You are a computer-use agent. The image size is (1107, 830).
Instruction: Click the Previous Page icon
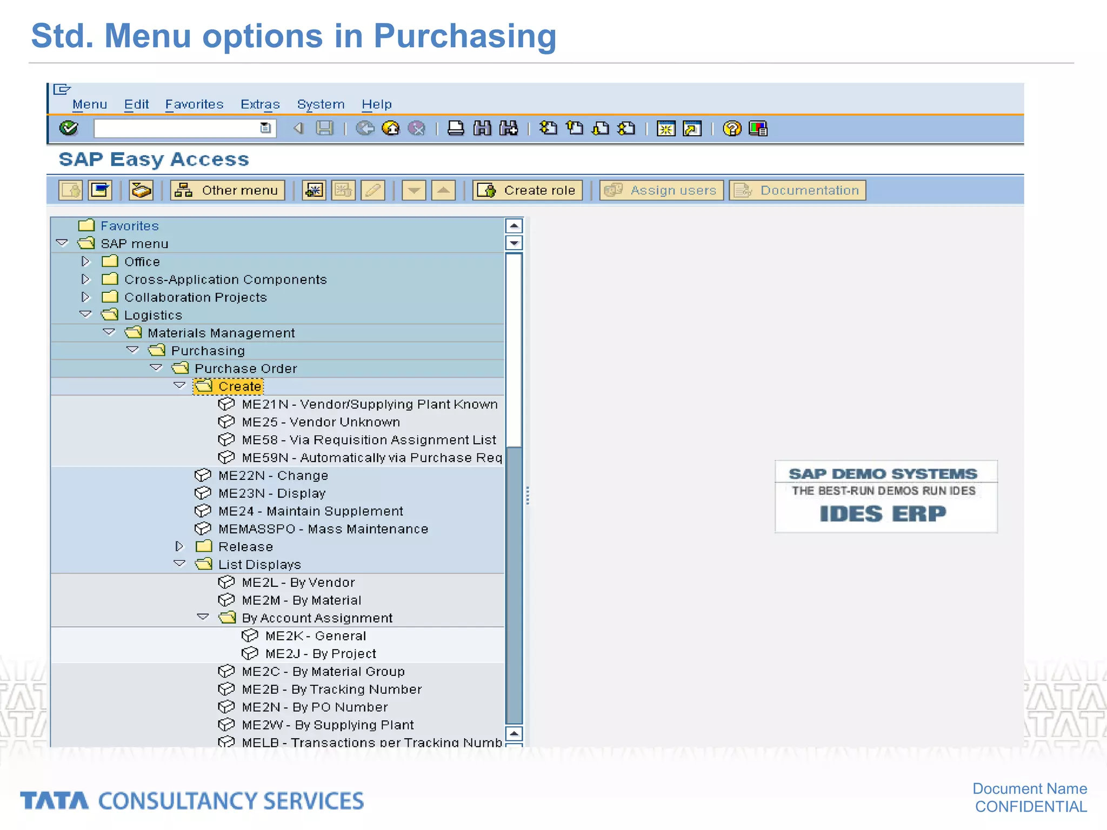tap(575, 128)
